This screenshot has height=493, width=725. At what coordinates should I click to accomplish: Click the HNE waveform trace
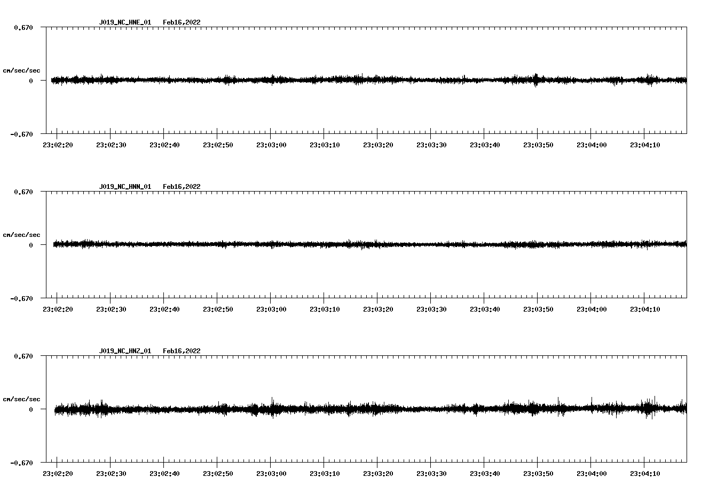pos(369,80)
